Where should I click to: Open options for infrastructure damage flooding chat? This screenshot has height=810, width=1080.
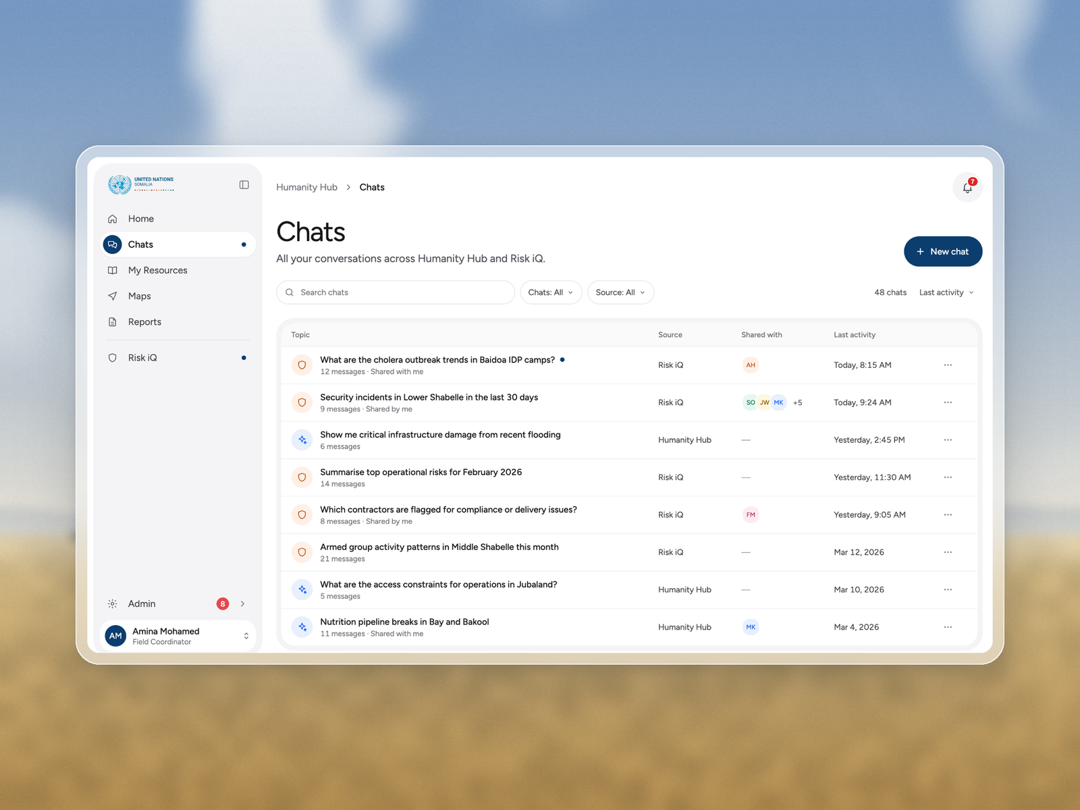pos(948,440)
